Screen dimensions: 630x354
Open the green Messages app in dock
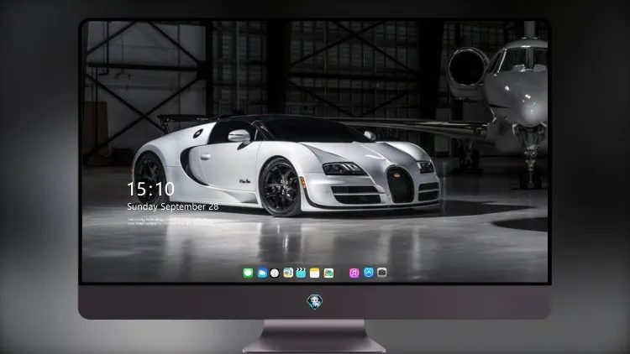pos(248,273)
